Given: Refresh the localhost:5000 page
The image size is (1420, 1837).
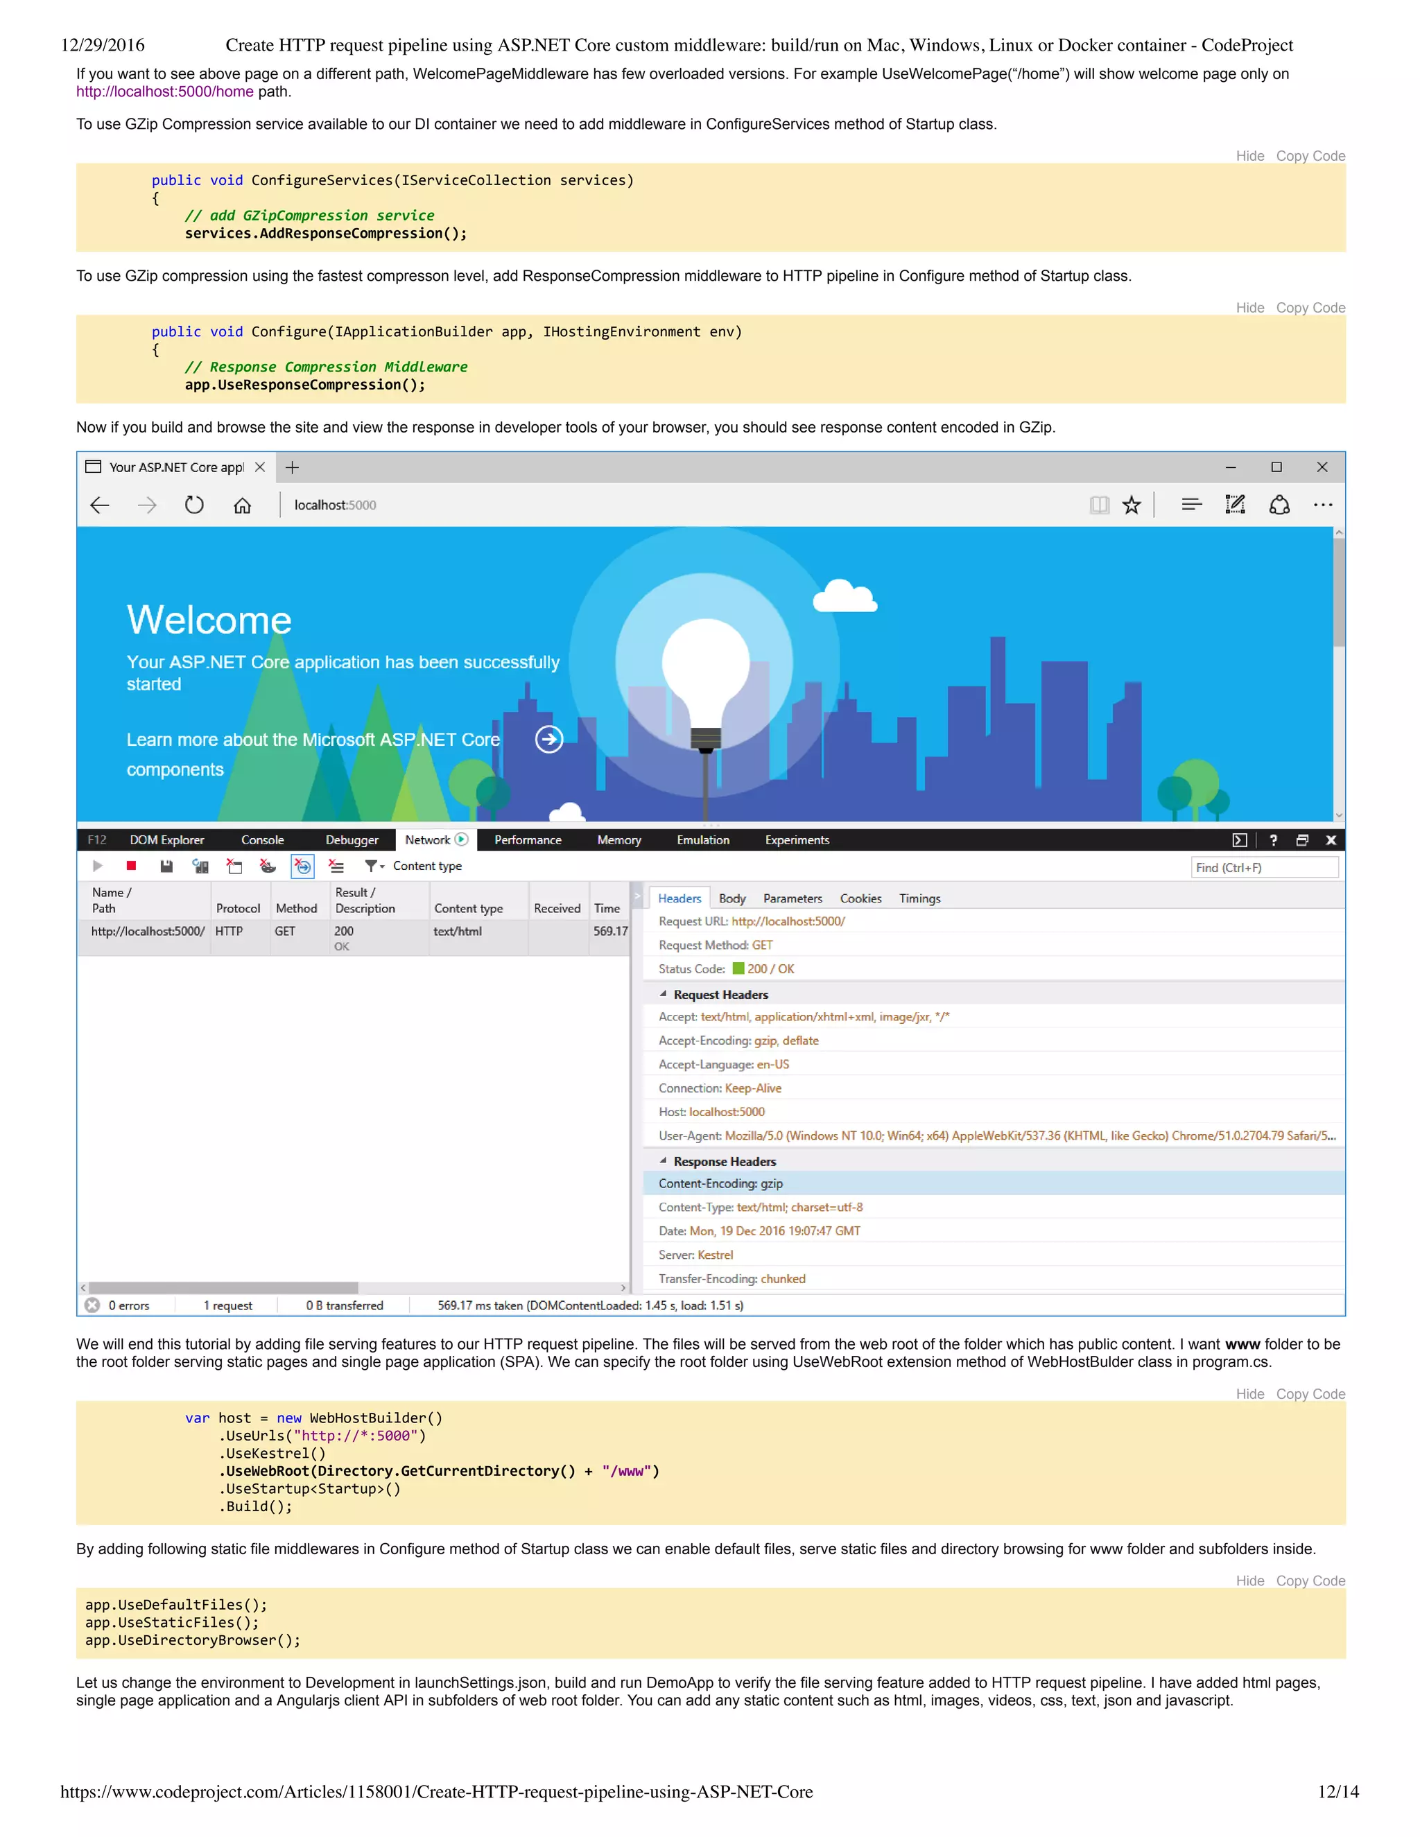Looking at the screenshot, I should coord(194,505).
